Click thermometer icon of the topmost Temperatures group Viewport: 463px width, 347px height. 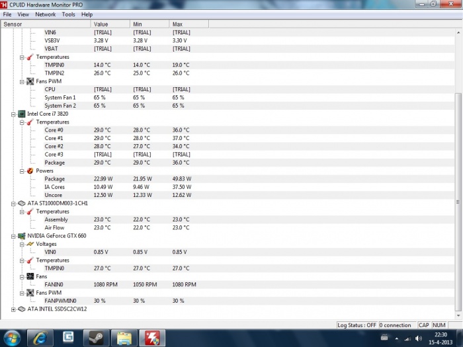click(30, 57)
